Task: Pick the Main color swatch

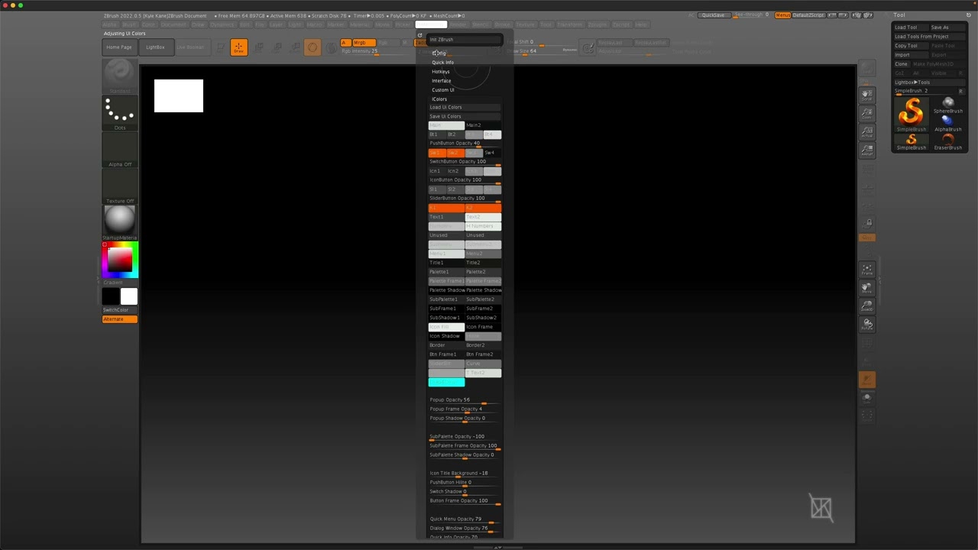Action: [x=446, y=125]
